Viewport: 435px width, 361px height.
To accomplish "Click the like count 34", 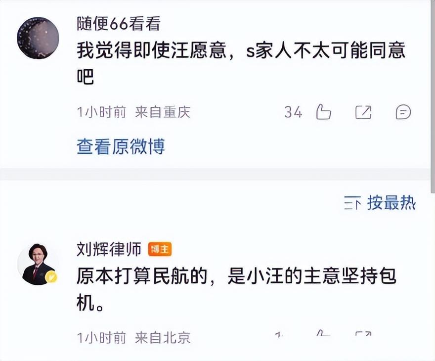I will click(x=293, y=112).
